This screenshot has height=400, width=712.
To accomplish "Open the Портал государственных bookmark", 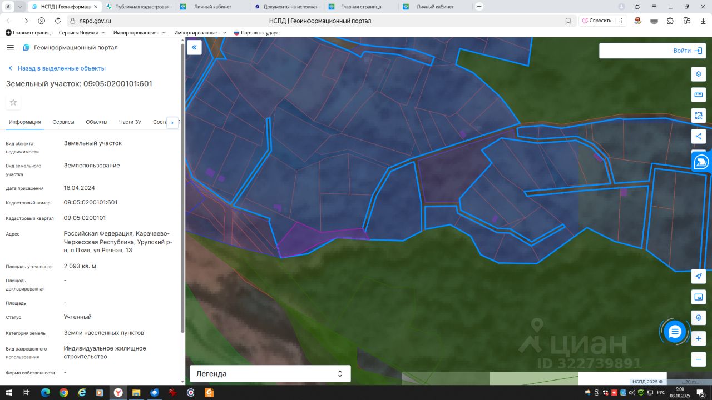I will point(256,33).
